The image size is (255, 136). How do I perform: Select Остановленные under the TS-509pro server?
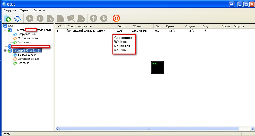tap(28, 38)
